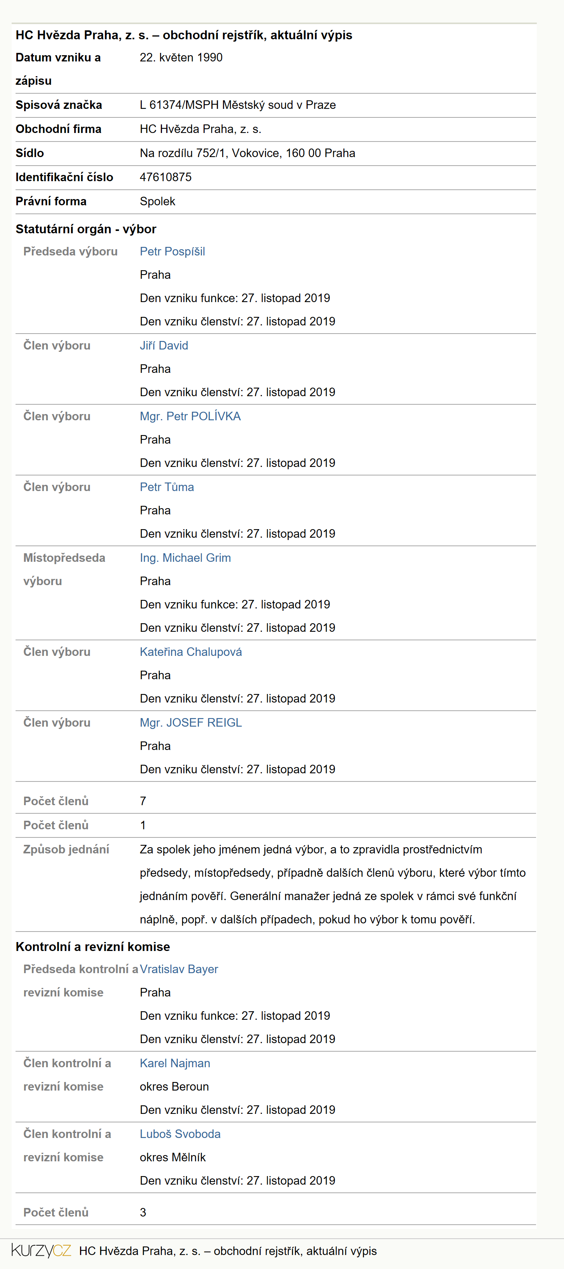Viewport: 564px width, 1269px height.
Task: Click the Mgr. JOSEF REIGL link
Action: click(191, 723)
